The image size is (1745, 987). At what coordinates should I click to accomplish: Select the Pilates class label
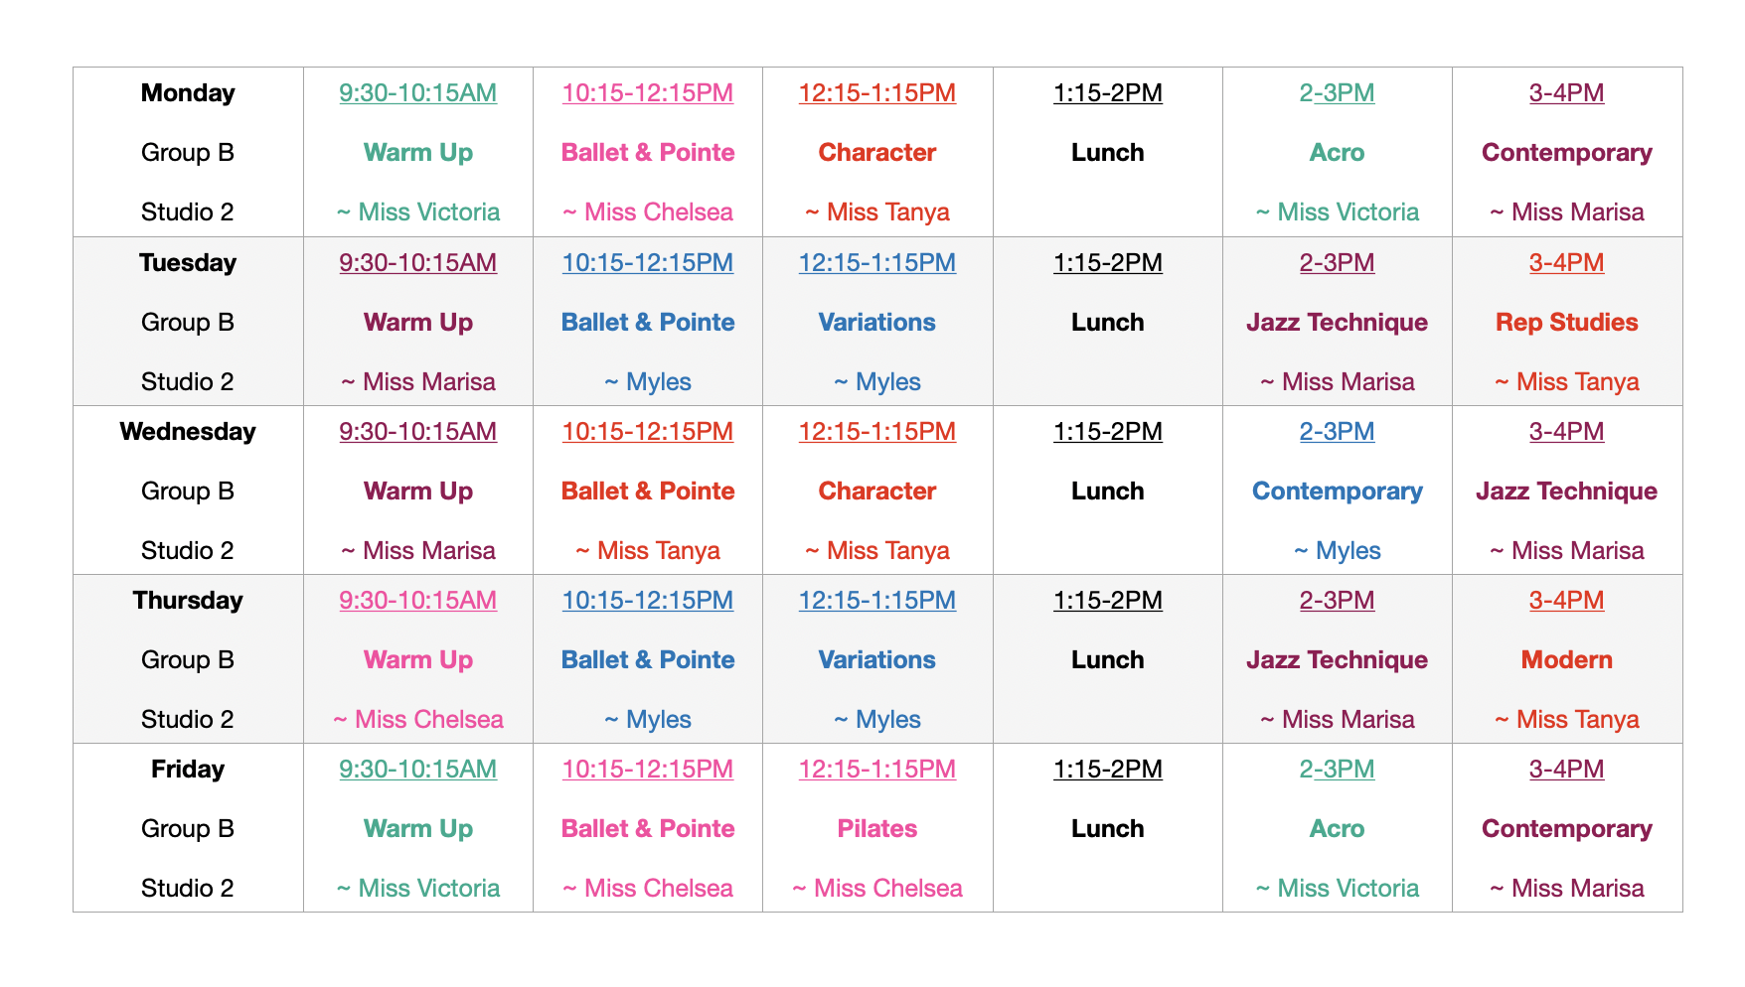[x=876, y=829]
